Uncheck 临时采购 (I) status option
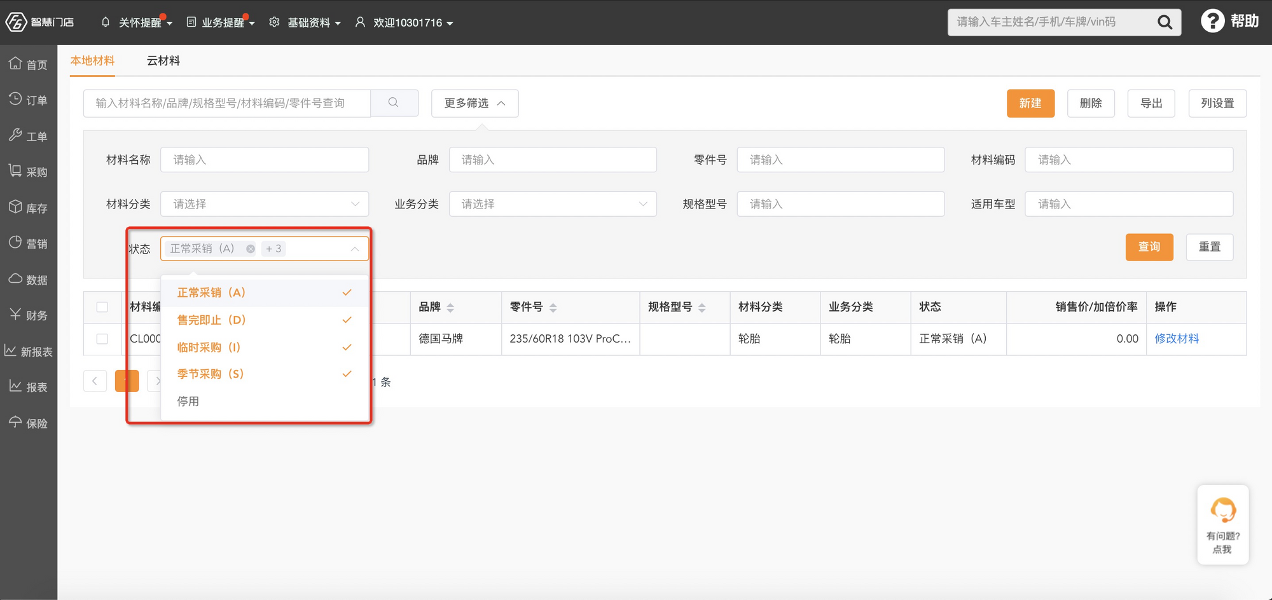Screen dimensions: 1272x600 pos(265,347)
